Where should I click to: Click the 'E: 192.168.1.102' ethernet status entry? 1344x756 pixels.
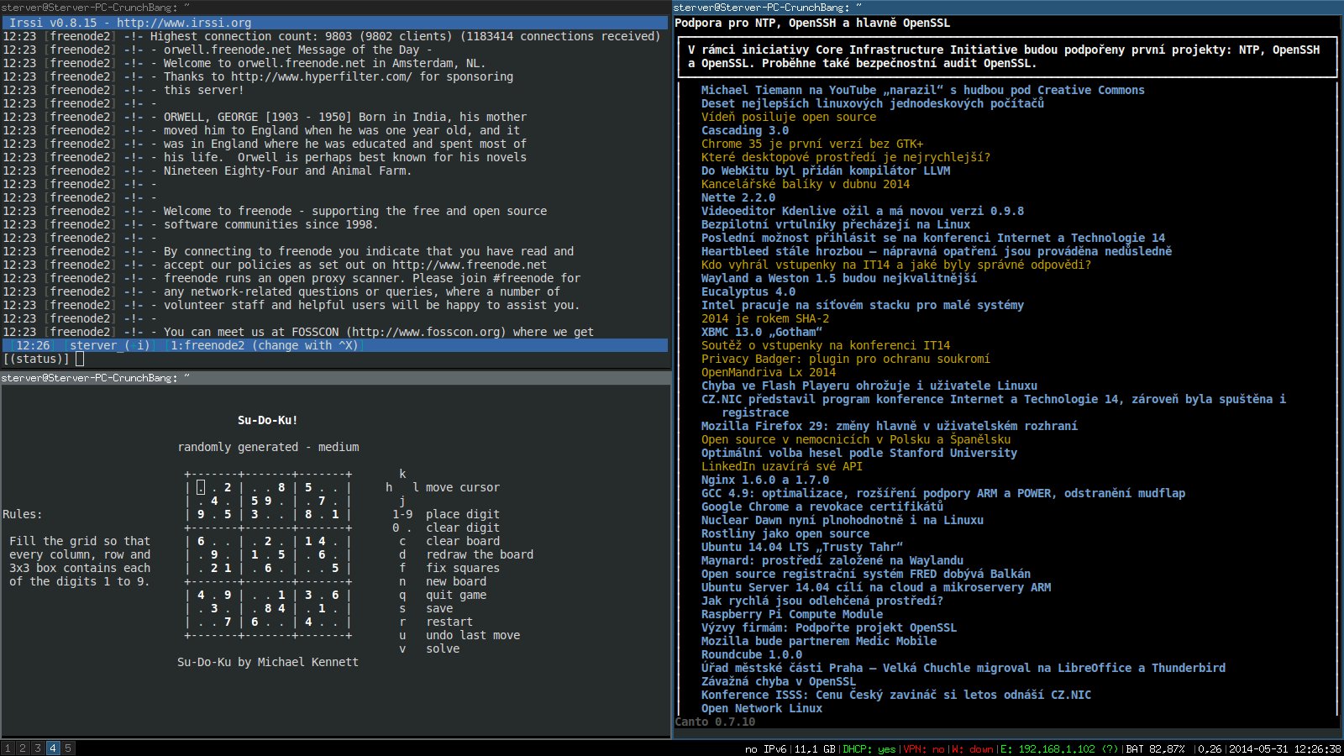[1059, 748]
